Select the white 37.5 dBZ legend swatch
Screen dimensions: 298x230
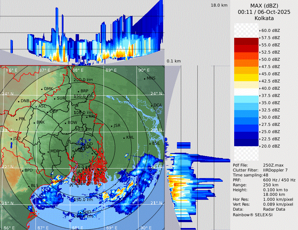pyautogui.click(x=246, y=92)
